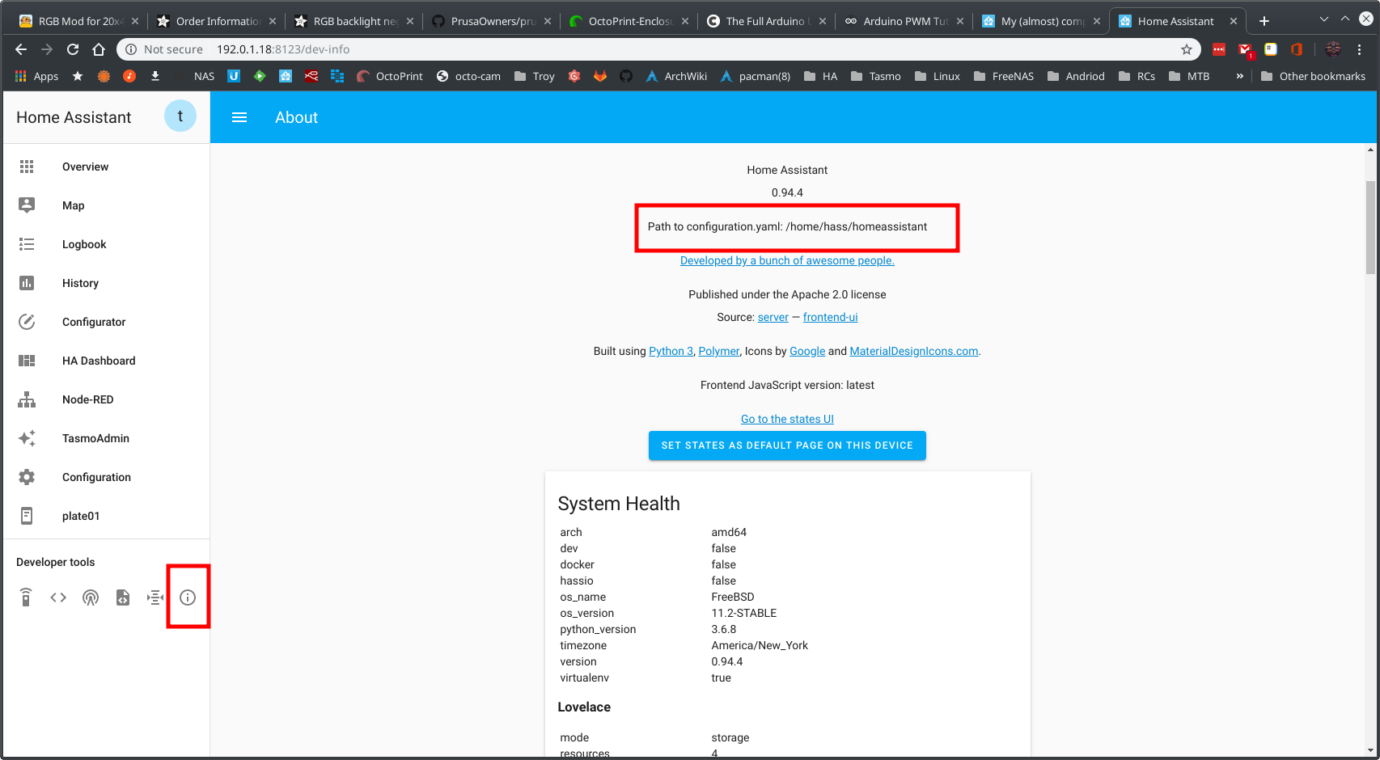Open the Events developer tool

(x=91, y=597)
